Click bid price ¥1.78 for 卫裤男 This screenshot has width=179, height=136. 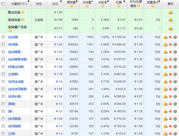[58, 74]
